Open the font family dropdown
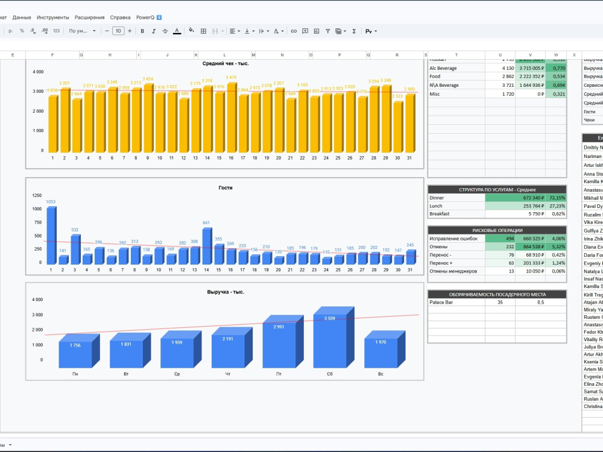 [82, 31]
